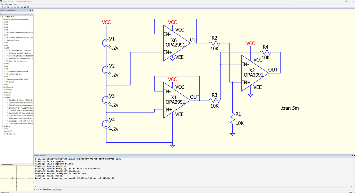This screenshot has height=193, width=355.
Task: Select I-Current Source symbol
Action: (13, 40)
